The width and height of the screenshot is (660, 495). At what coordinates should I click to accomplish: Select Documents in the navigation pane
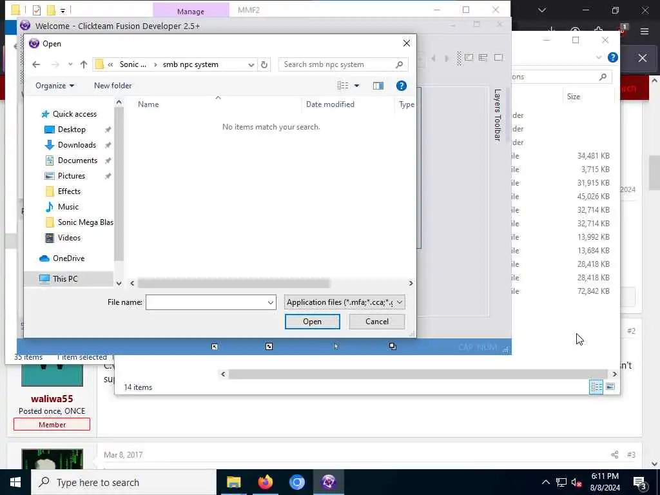(77, 160)
